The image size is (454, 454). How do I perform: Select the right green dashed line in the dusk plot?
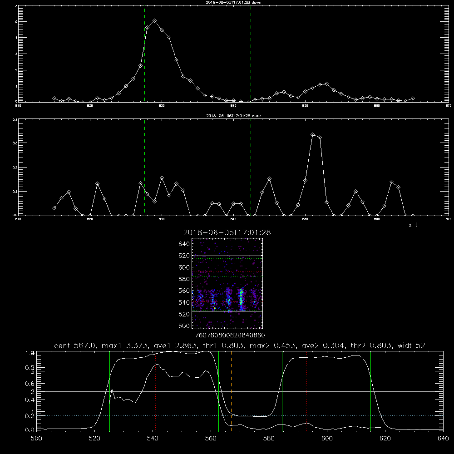(251, 167)
